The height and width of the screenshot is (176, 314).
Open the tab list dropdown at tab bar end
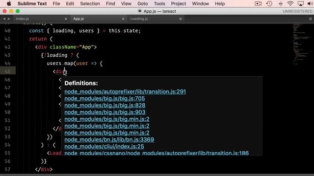(311, 19)
